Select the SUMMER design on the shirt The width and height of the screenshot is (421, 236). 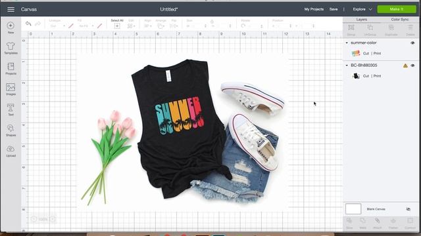180,115
